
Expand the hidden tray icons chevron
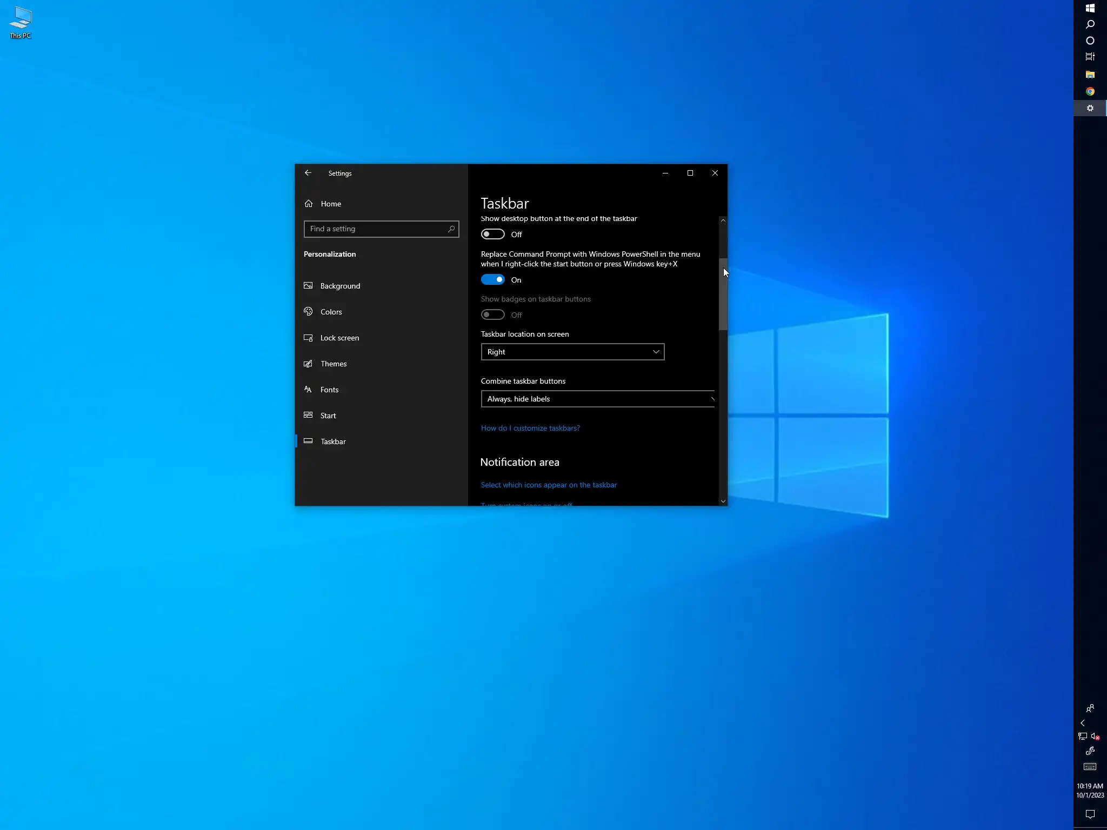(1083, 723)
